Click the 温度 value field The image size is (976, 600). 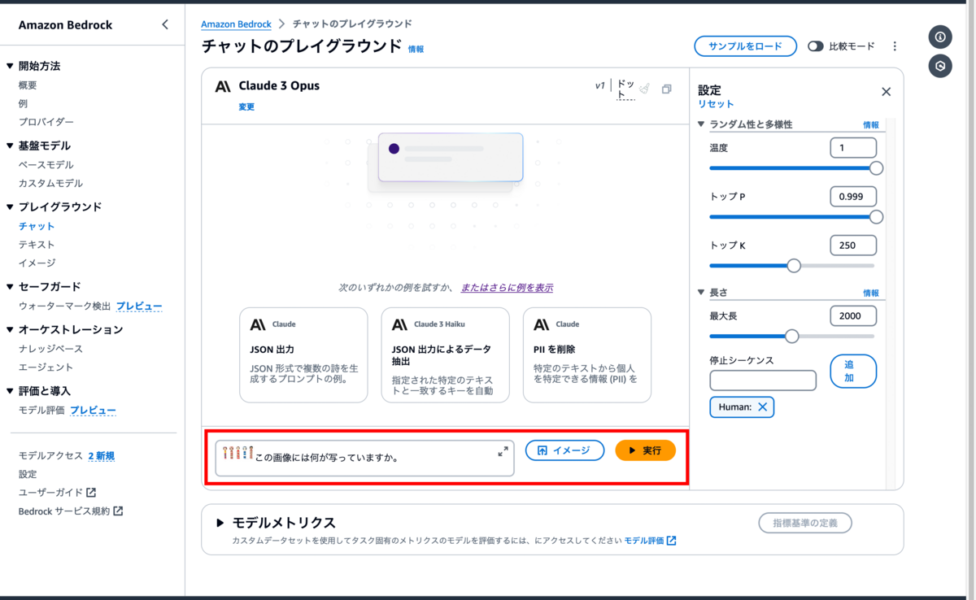click(x=853, y=148)
